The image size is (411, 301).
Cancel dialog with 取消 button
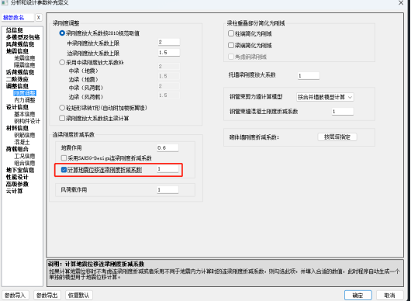click(390, 296)
